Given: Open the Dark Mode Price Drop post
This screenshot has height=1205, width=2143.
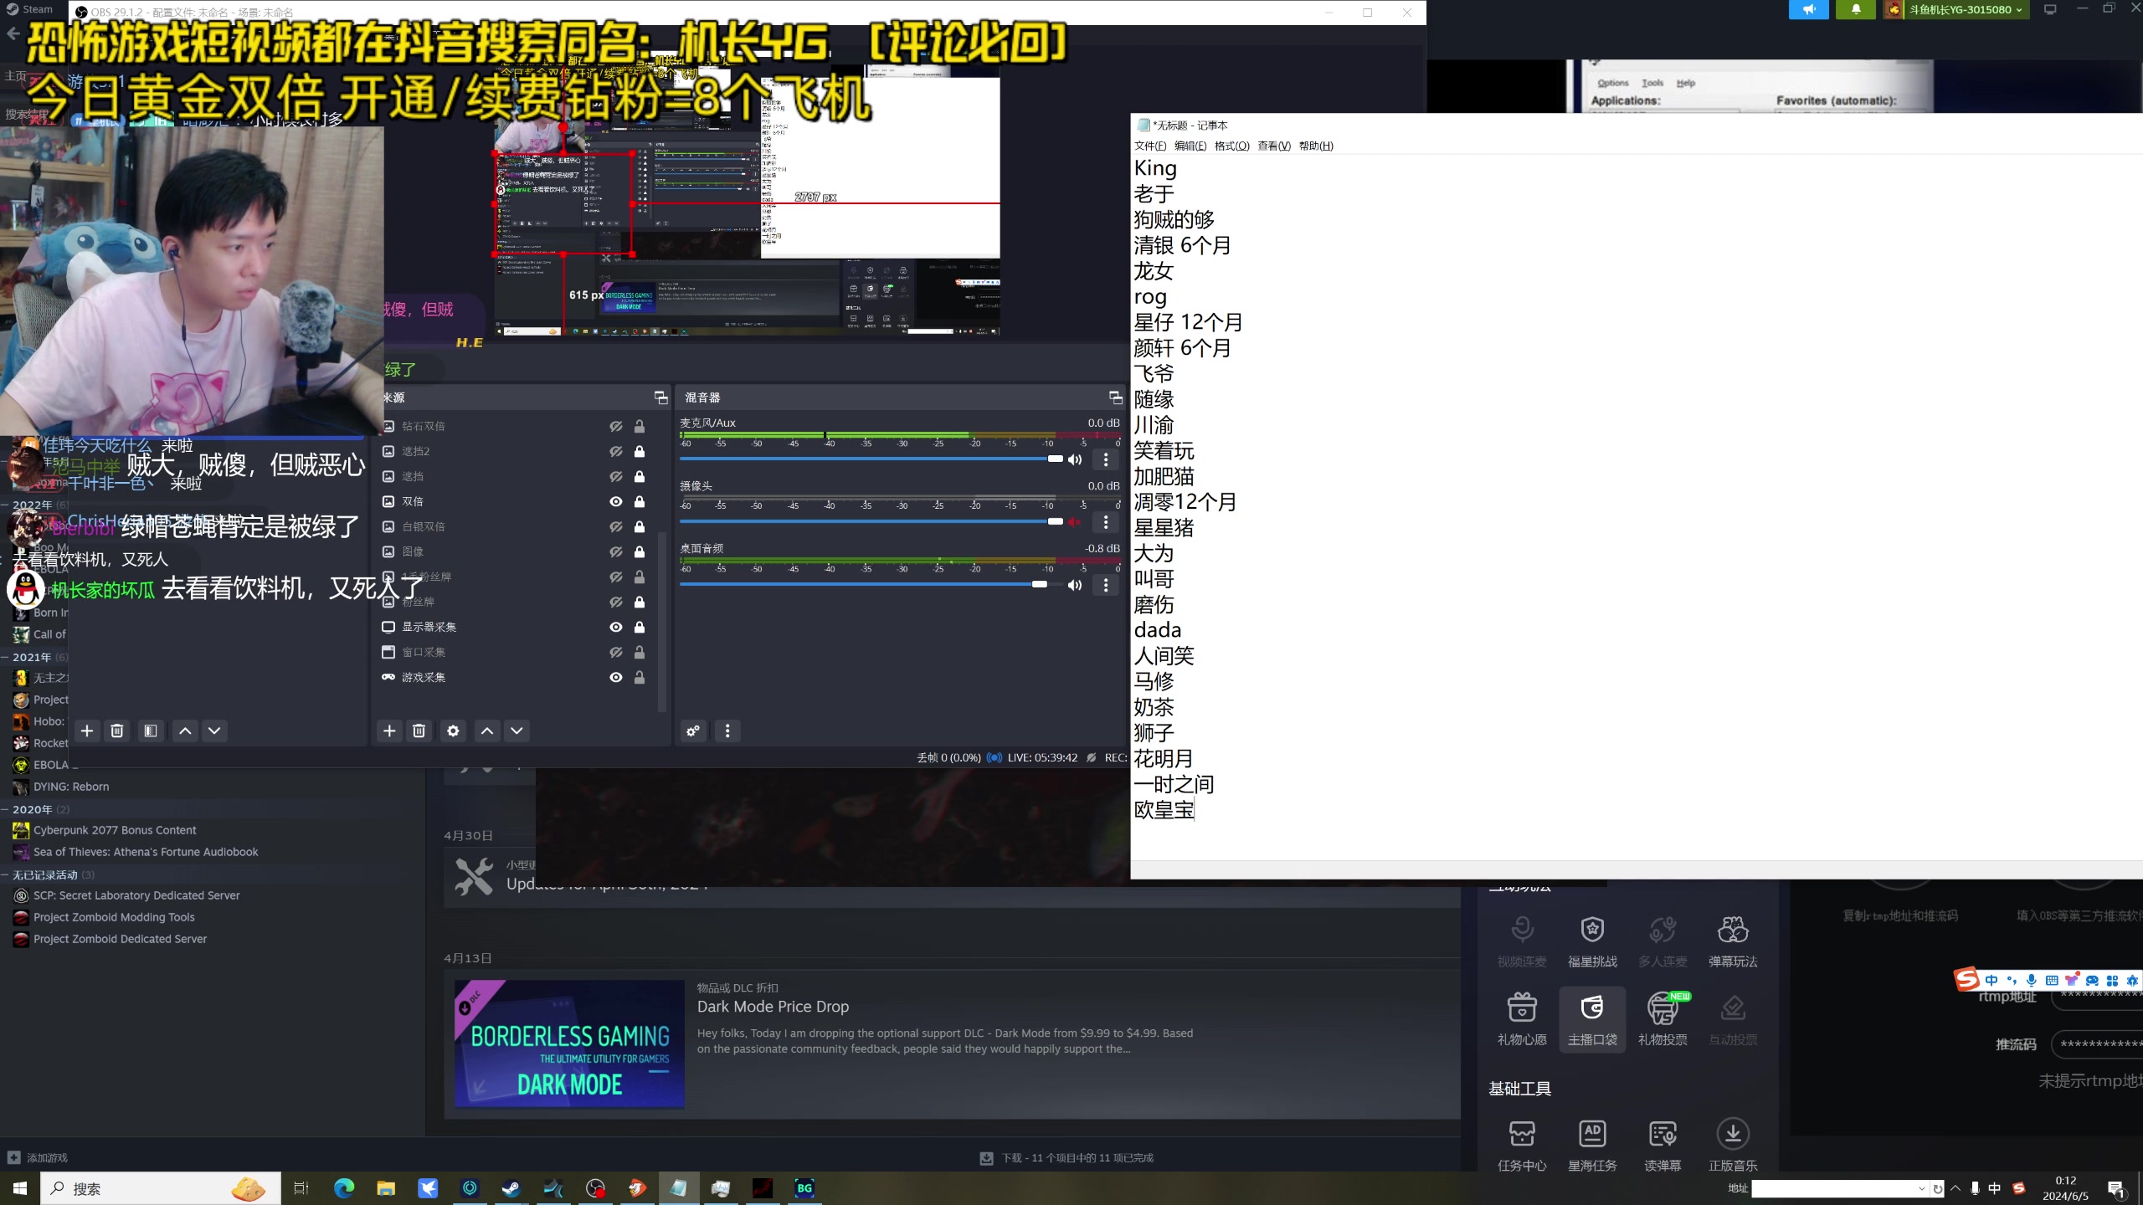Looking at the screenshot, I should click(773, 1007).
